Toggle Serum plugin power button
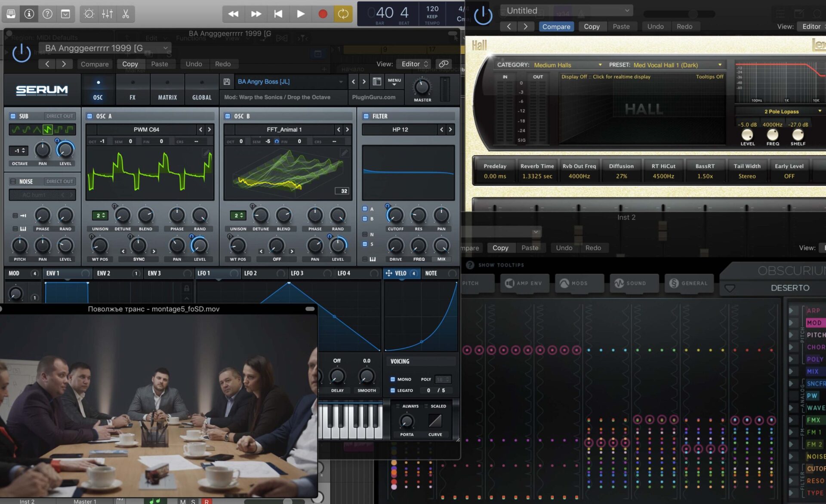Screen dimensions: 826x504 click(21, 54)
